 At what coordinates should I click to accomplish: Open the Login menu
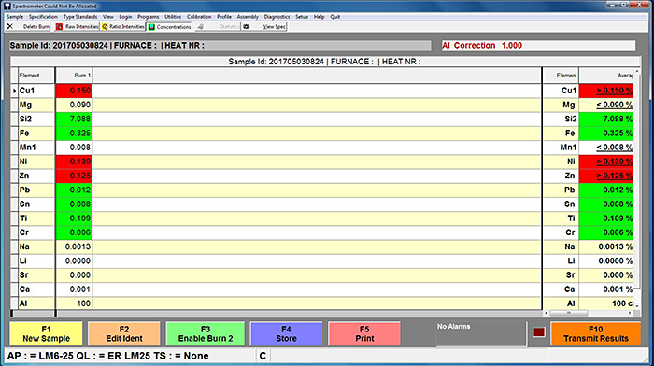click(125, 17)
